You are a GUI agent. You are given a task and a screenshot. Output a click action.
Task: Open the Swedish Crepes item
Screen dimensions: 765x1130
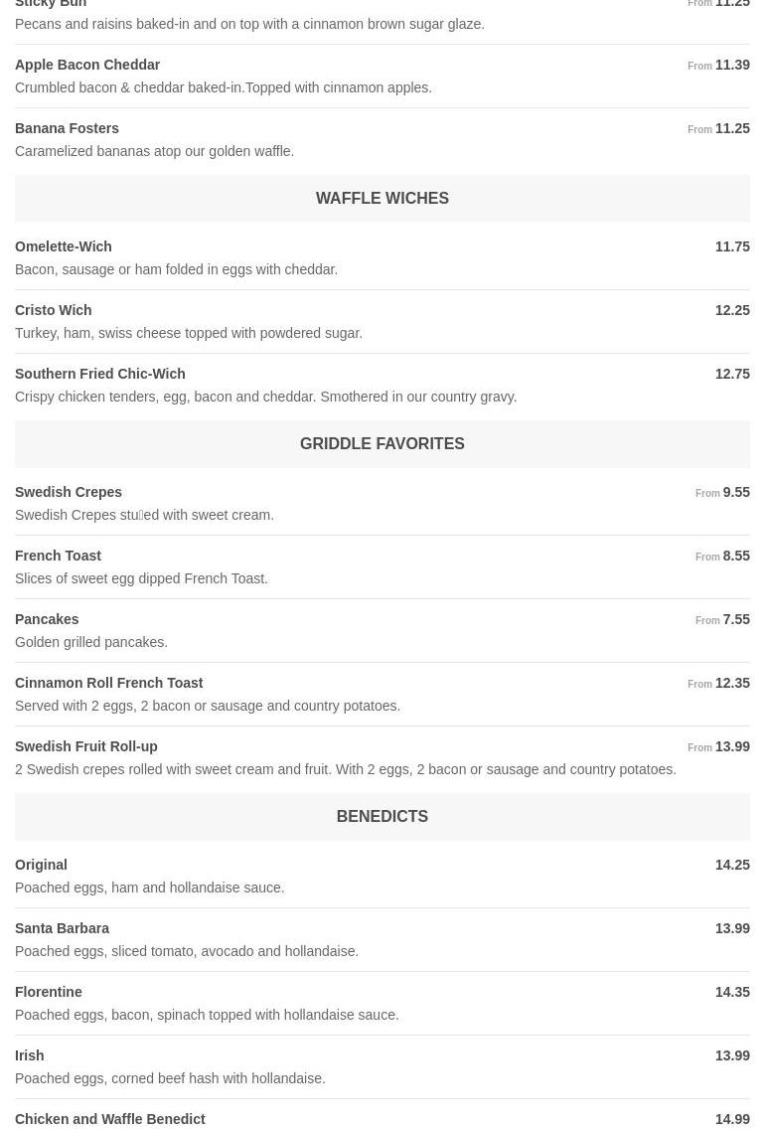click(69, 493)
